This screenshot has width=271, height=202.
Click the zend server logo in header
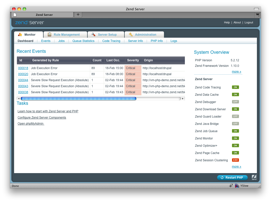point(29,22)
